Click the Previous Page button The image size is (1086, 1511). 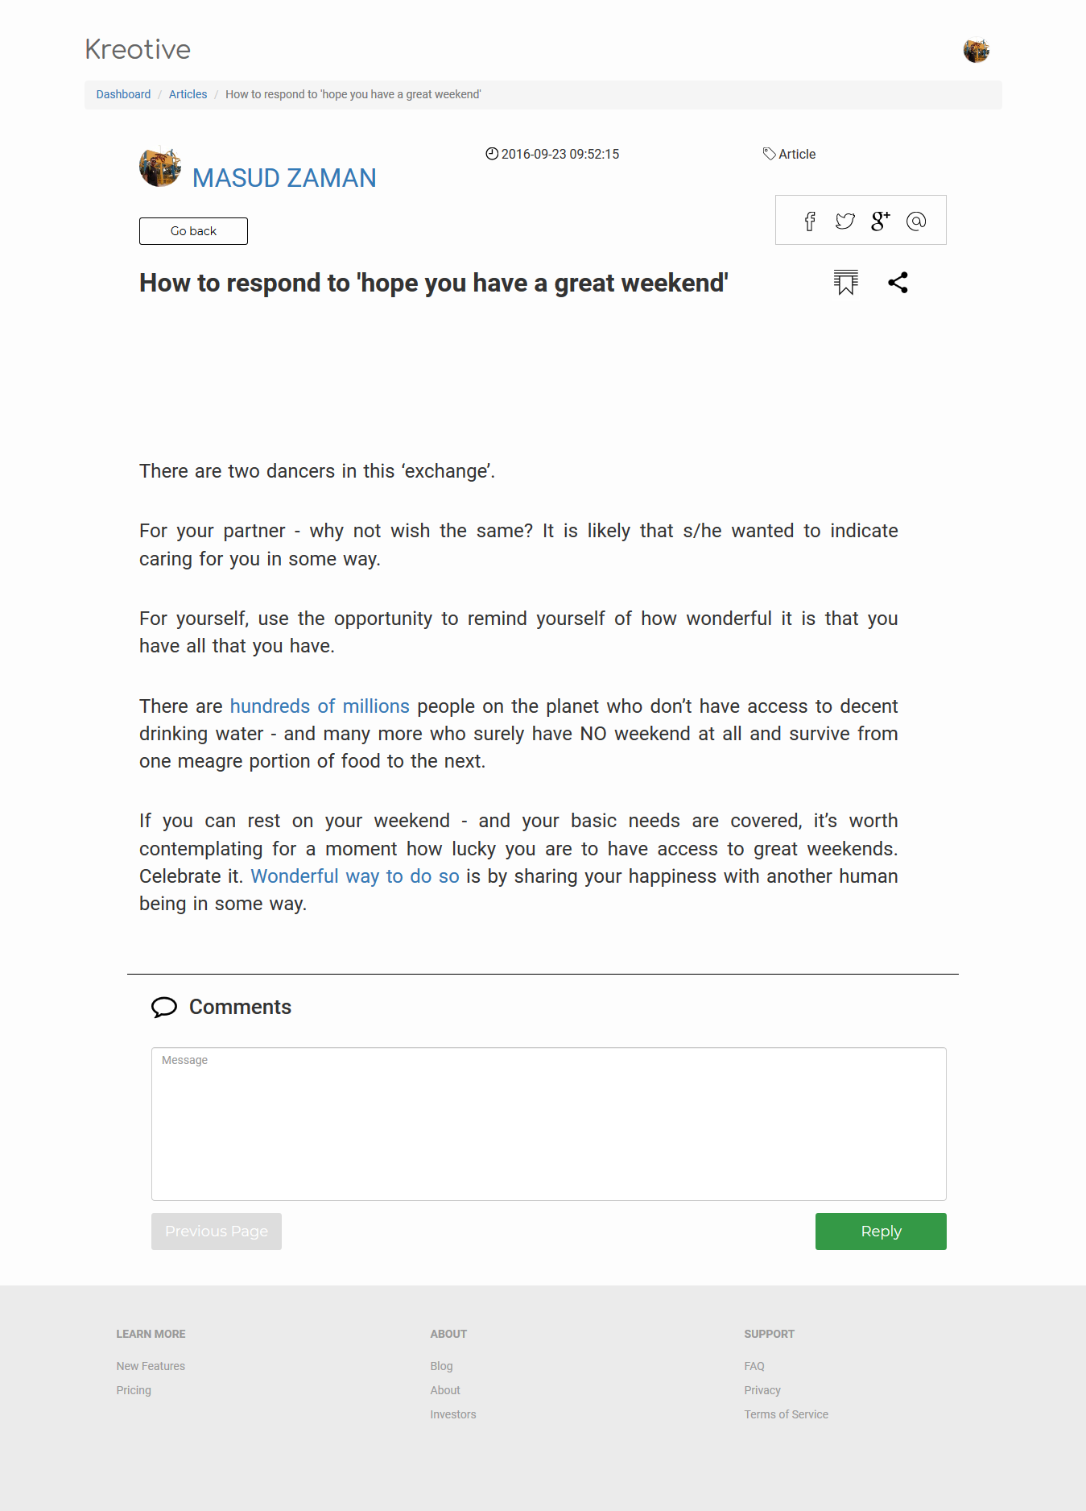[217, 1232]
